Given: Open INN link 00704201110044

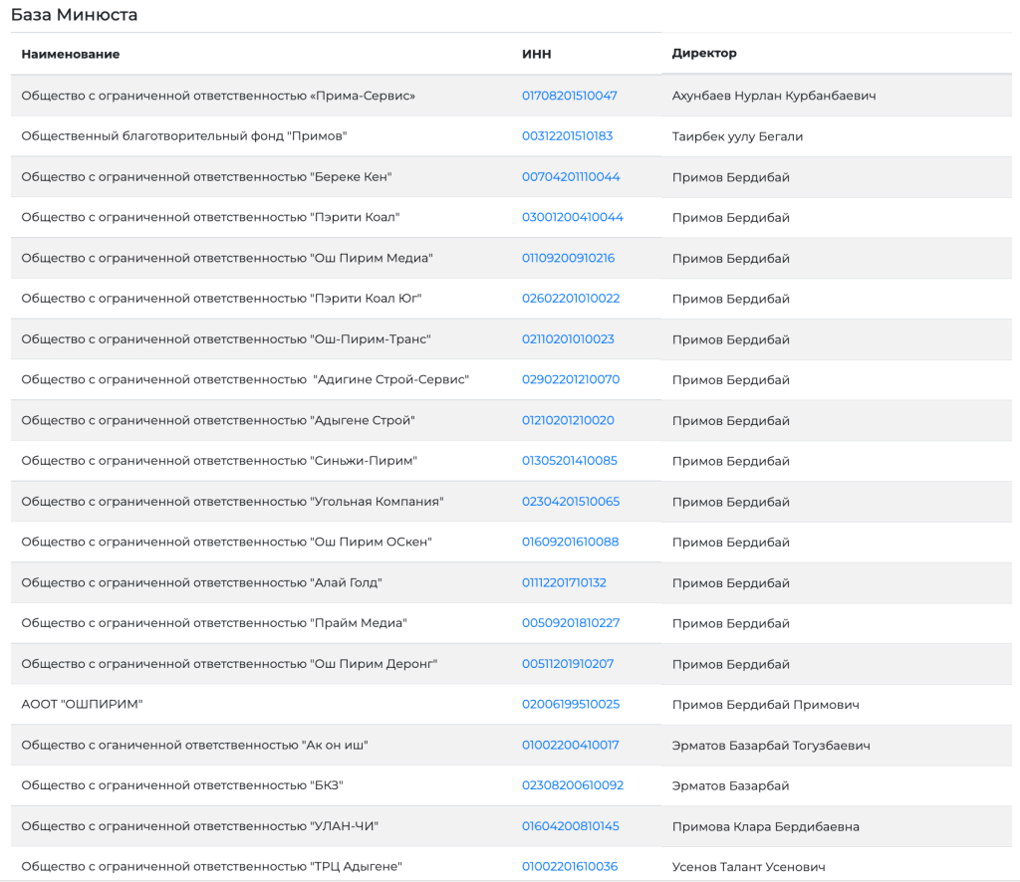Looking at the screenshot, I should 571,177.
